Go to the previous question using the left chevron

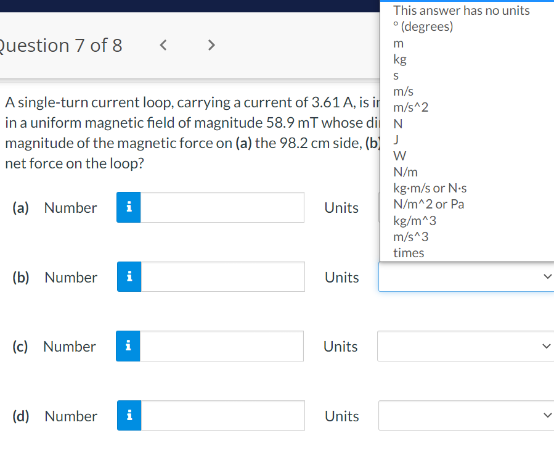[163, 44]
